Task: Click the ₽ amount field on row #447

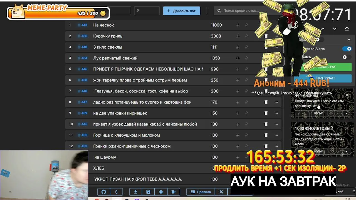Action: pos(246,102)
